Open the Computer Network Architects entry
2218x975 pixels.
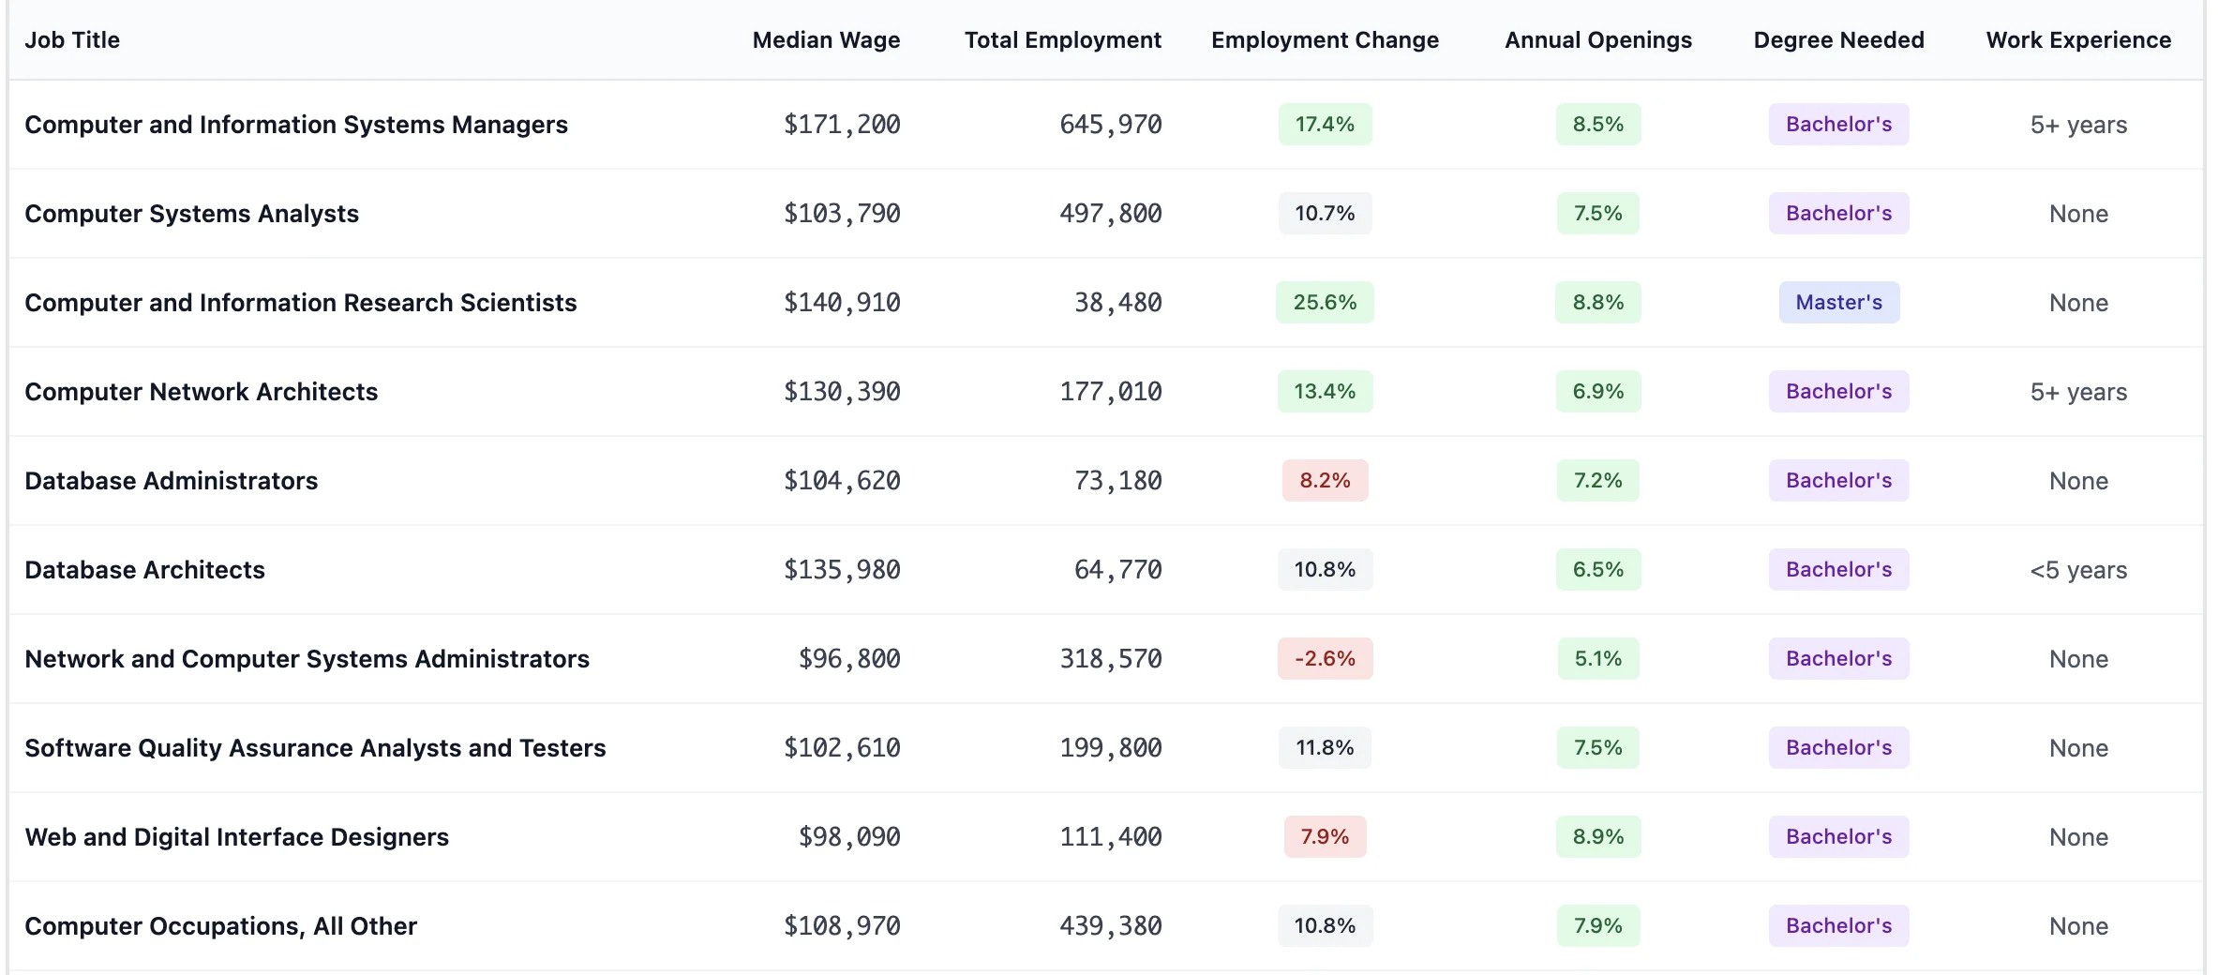coord(202,391)
